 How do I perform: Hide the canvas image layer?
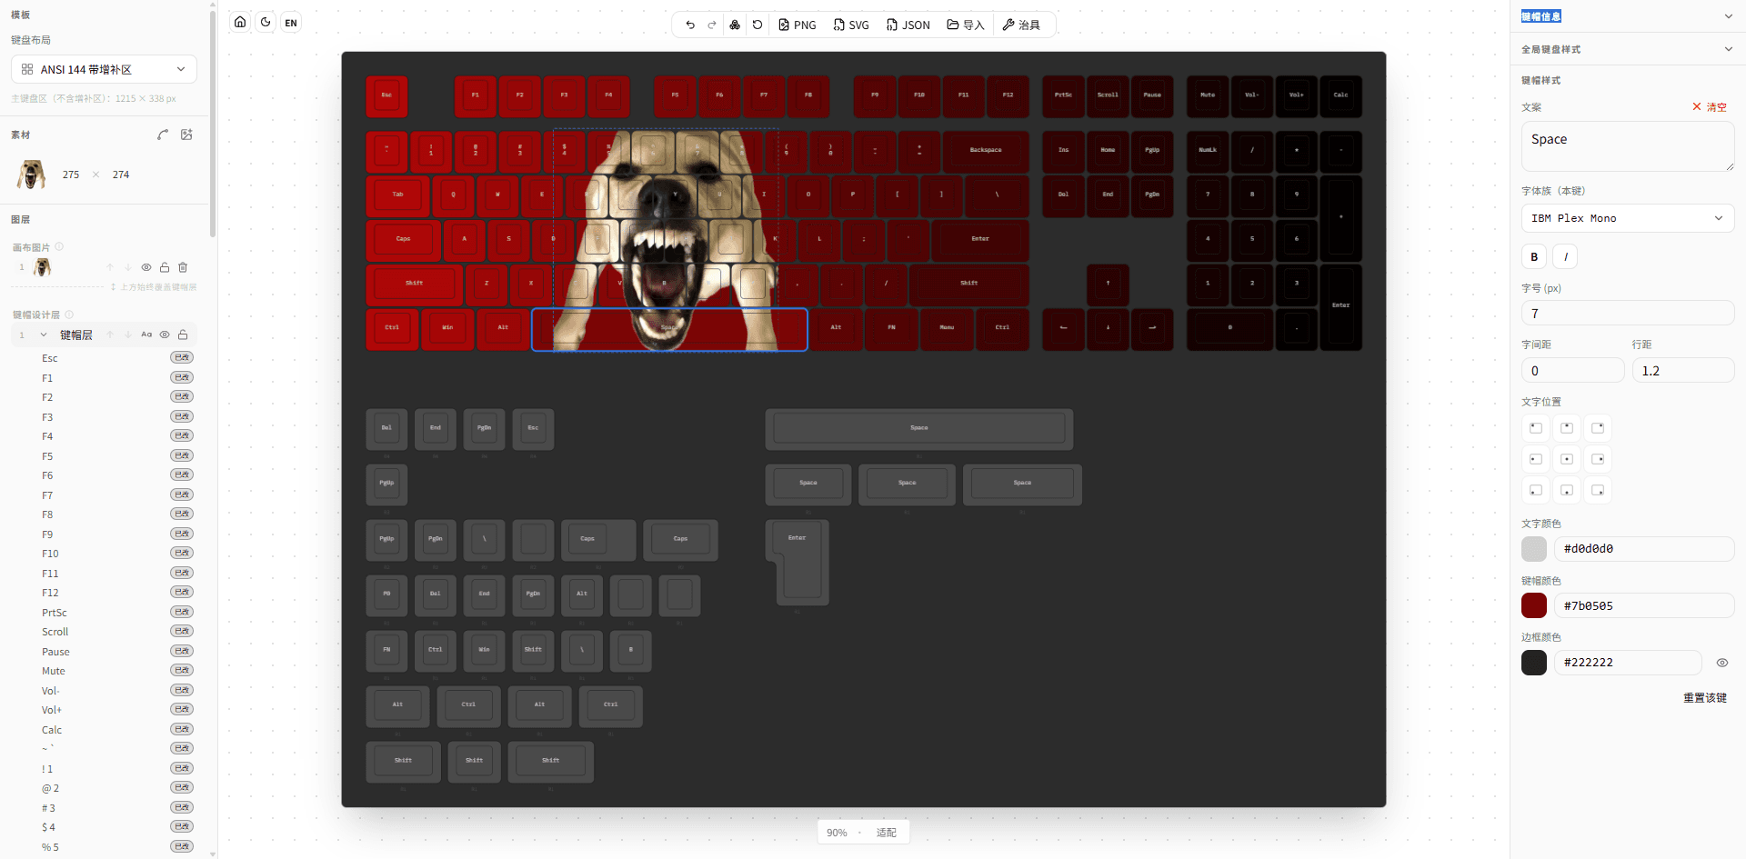(146, 267)
